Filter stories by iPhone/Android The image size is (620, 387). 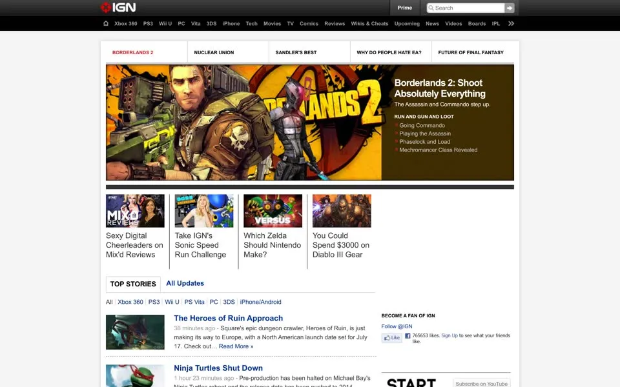pos(260,302)
